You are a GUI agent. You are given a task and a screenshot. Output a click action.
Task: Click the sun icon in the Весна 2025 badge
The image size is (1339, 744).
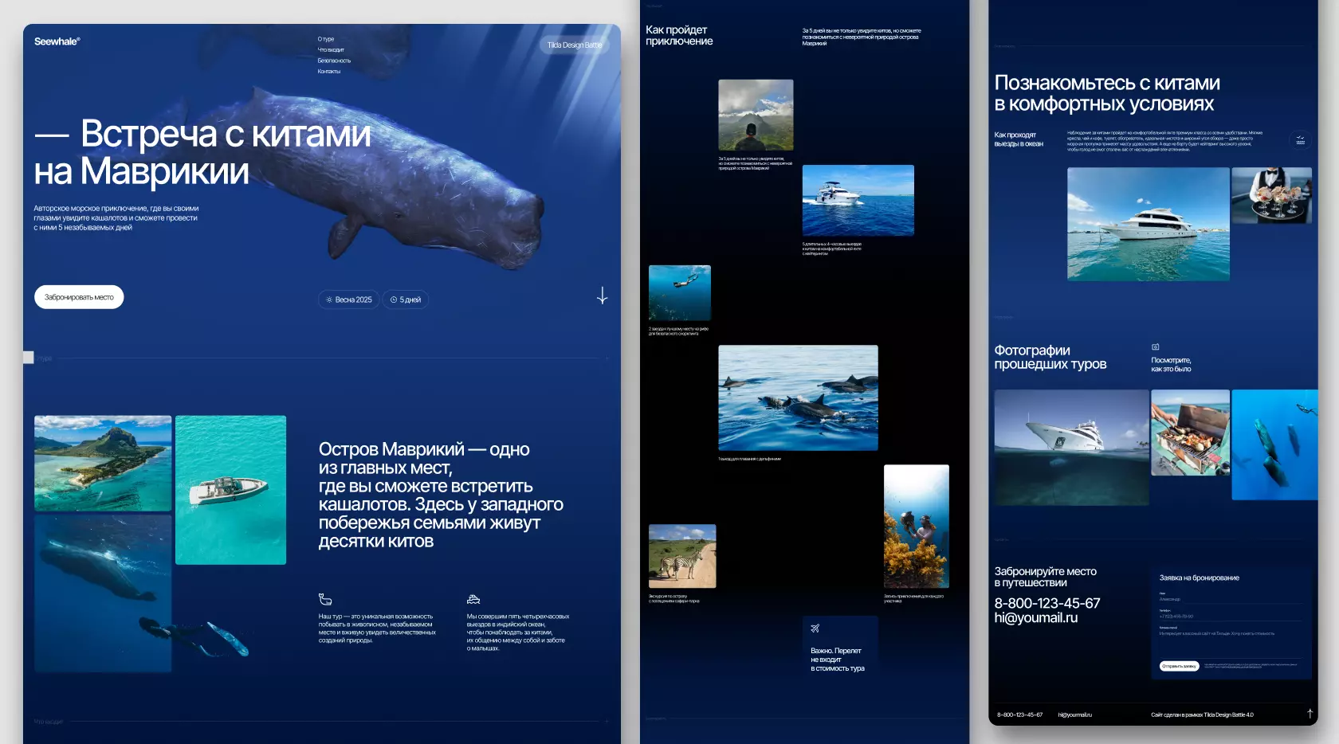click(x=328, y=300)
